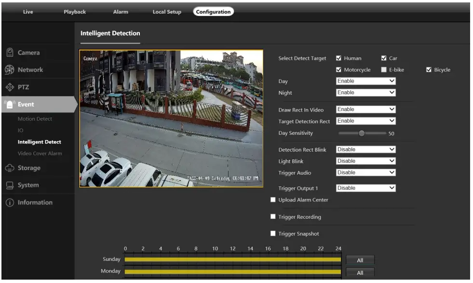This screenshot has width=473, height=283.
Task: Open the Local Setup tab
Action: pyautogui.click(x=167, y=12)
